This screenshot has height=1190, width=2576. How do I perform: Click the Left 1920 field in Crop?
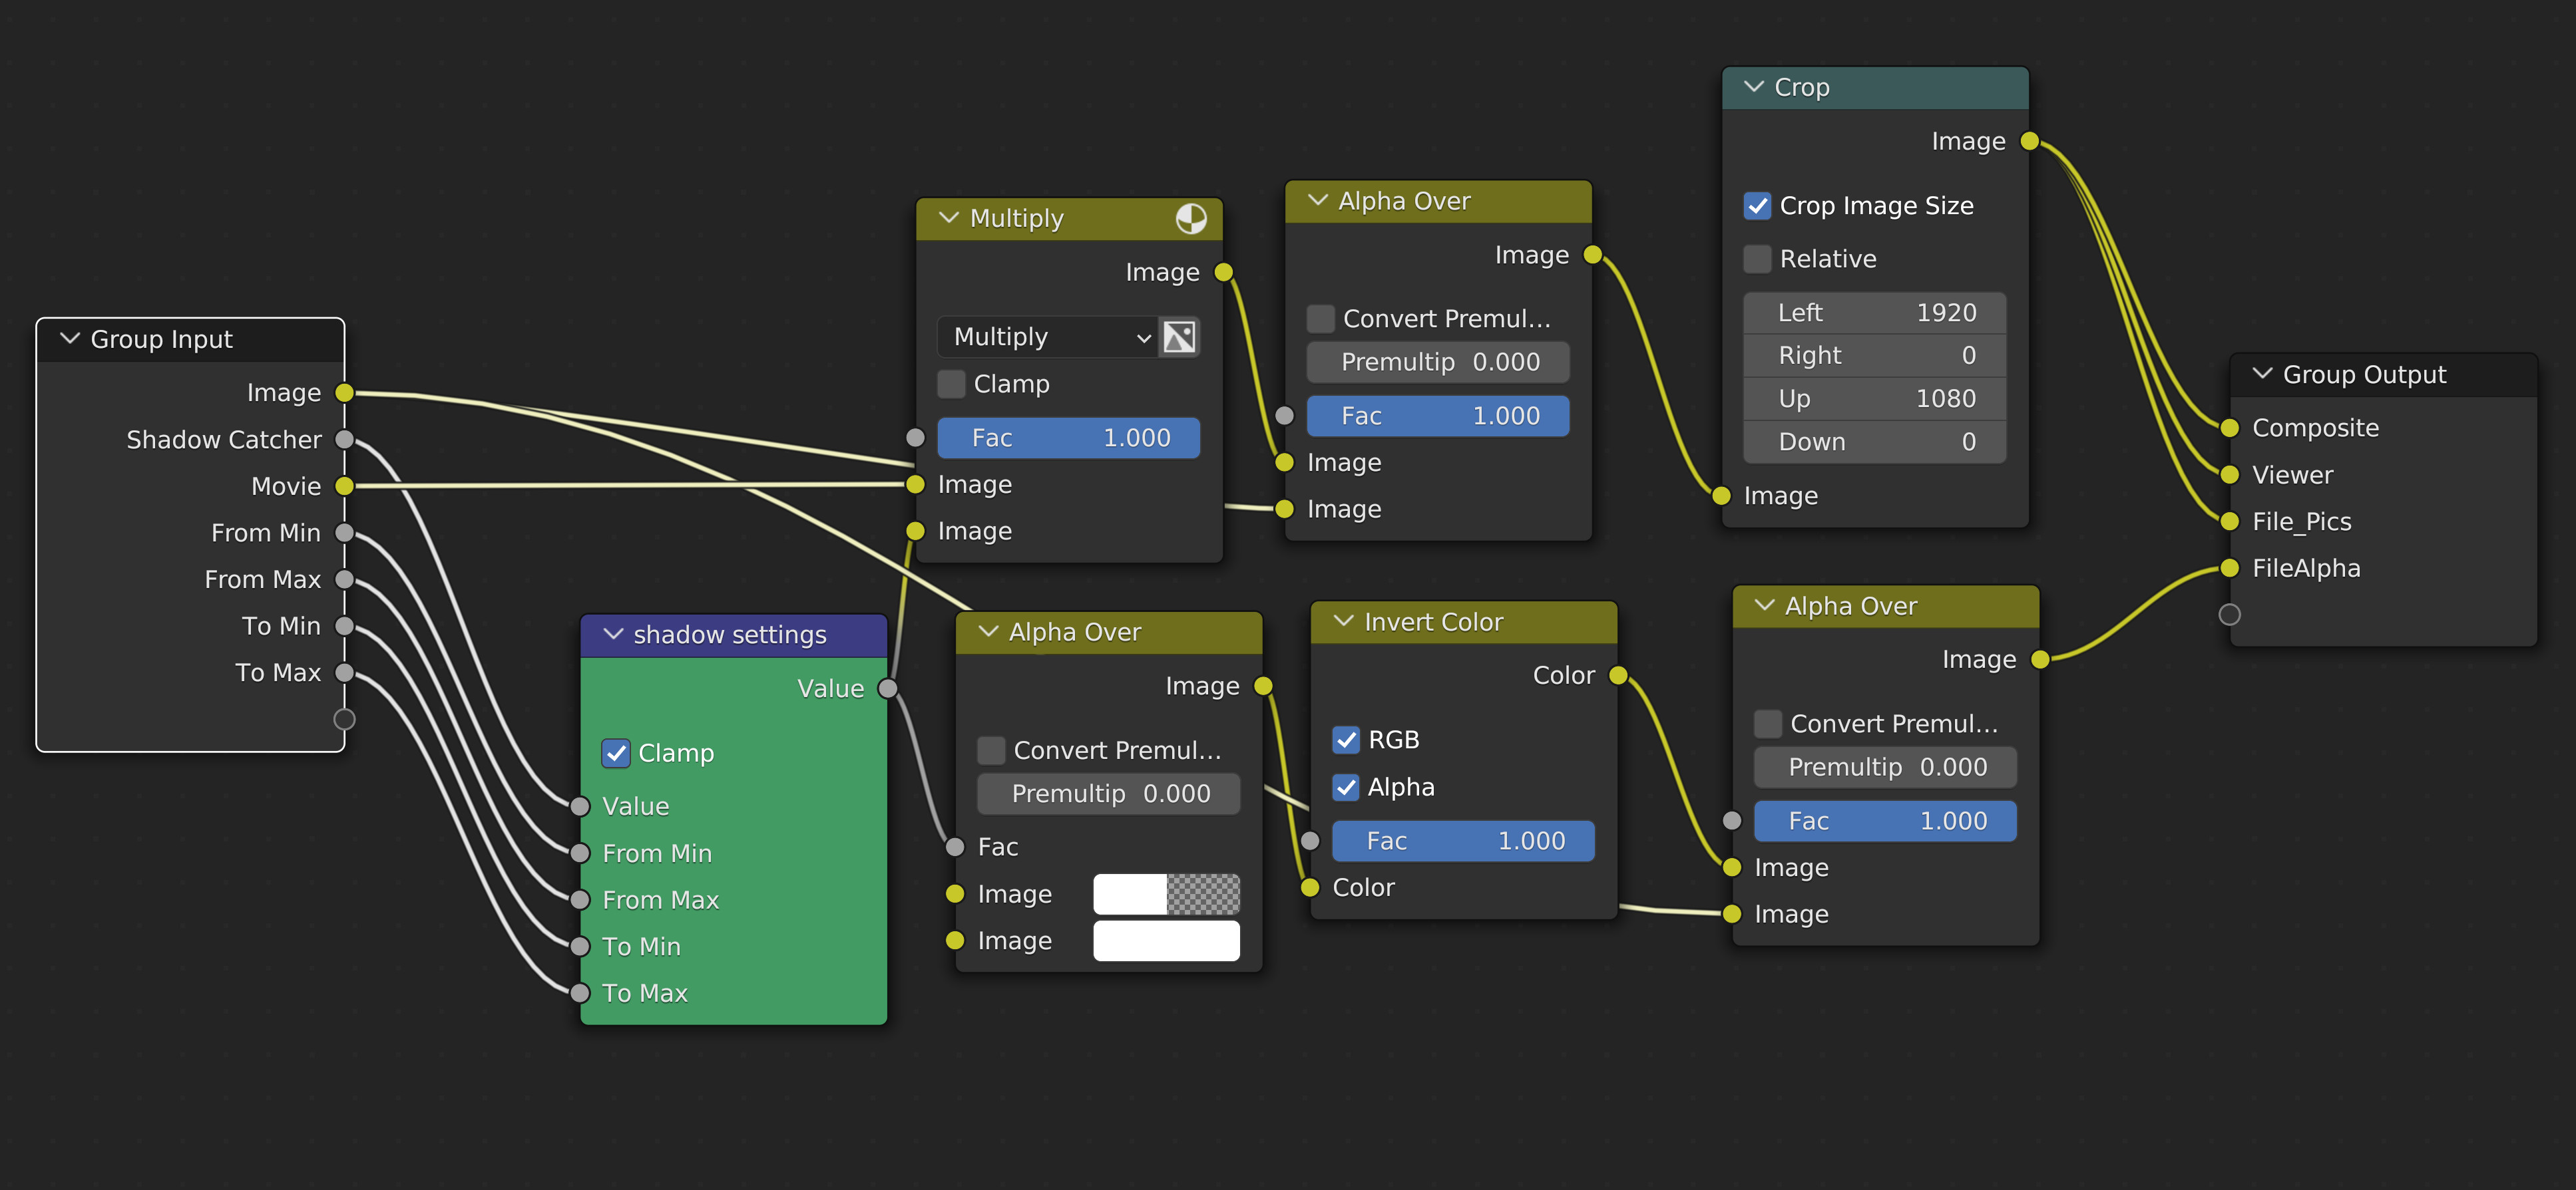coord(1874,313)
